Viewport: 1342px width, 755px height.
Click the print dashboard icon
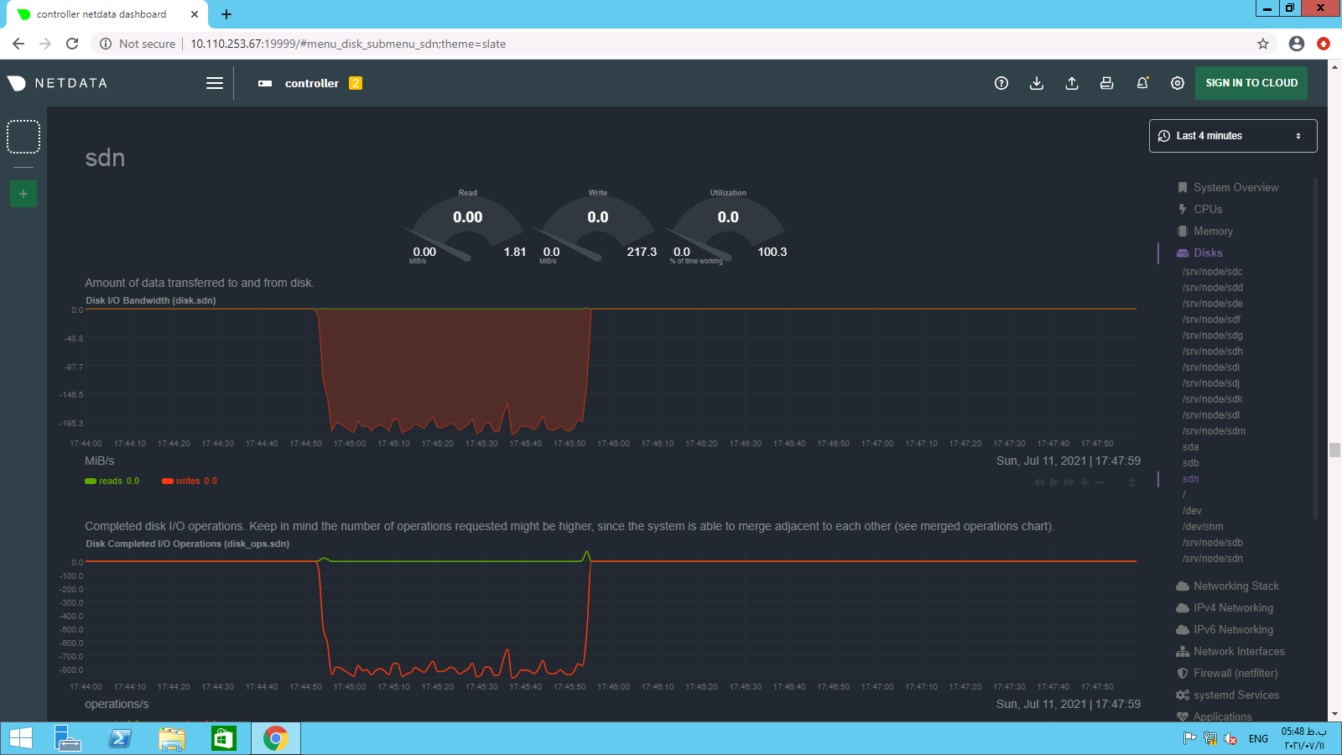tap(1107, 83)
